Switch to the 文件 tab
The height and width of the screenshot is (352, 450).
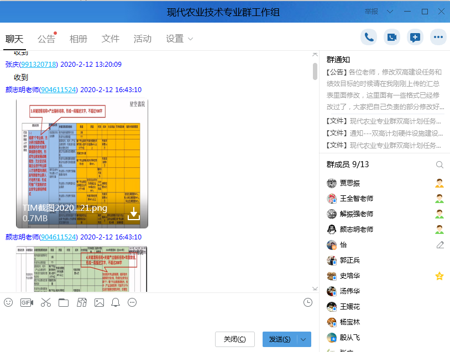111,39
